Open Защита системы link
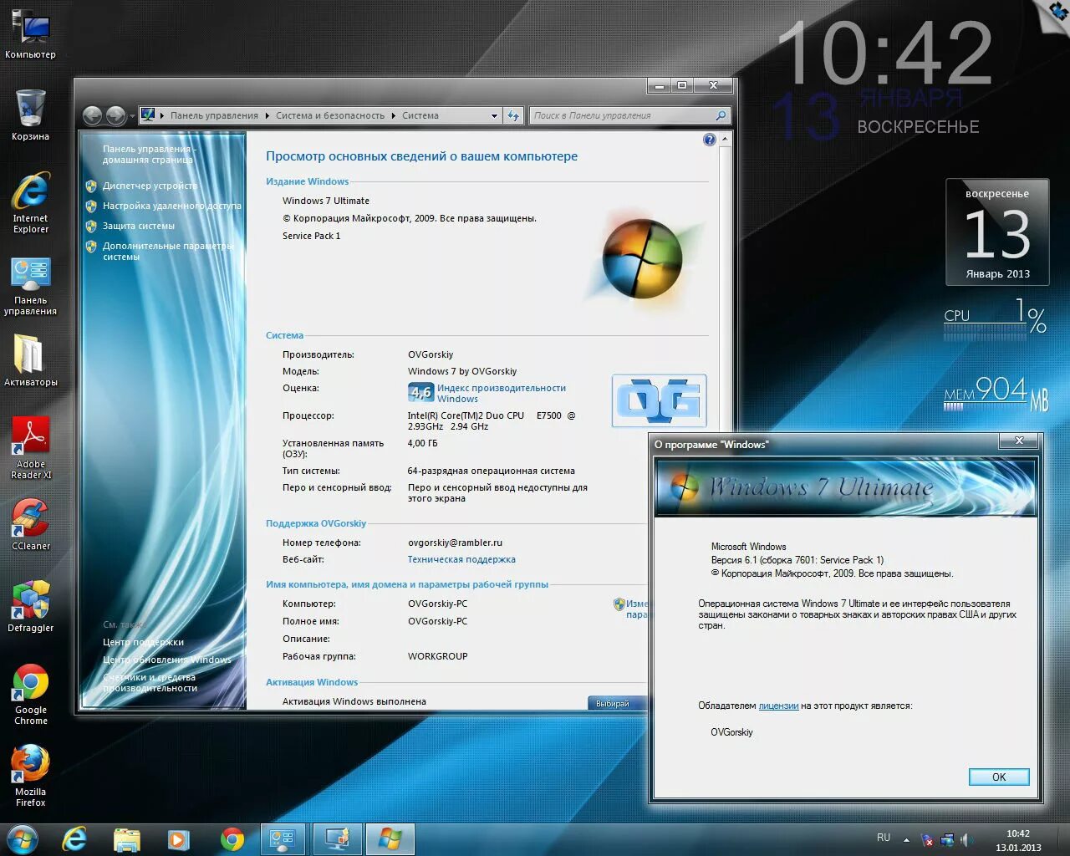This screenshot has width=1070, height=856. pyautogui.click(x=139, y=226)
